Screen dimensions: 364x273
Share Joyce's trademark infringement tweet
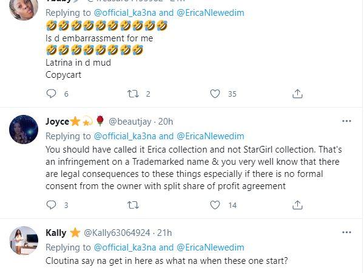(297, 206)
